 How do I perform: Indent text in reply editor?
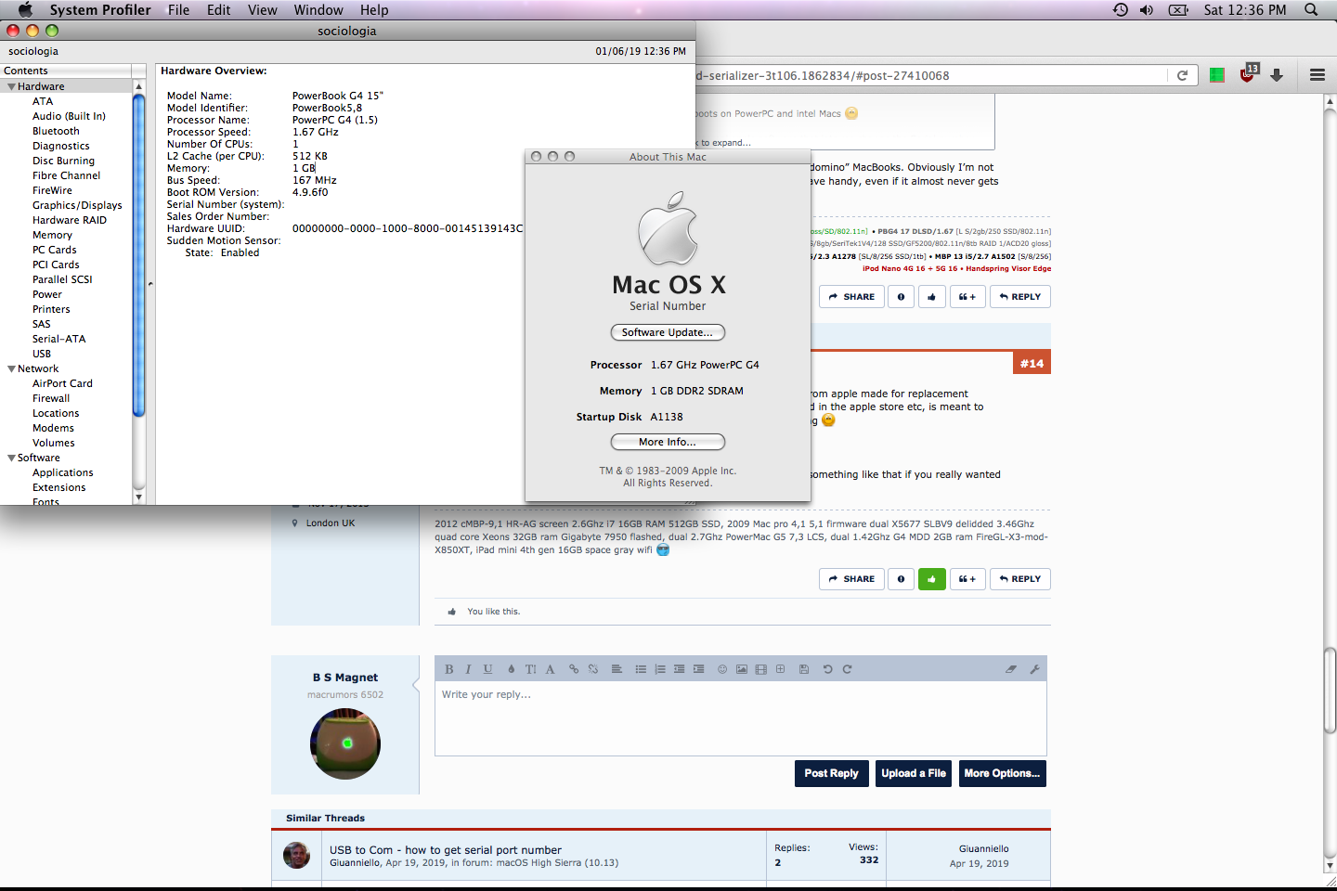point(698,669)
